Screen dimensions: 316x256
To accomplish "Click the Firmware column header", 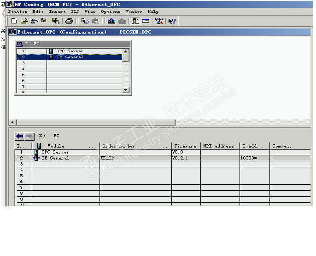I will [x=186, y=146].
